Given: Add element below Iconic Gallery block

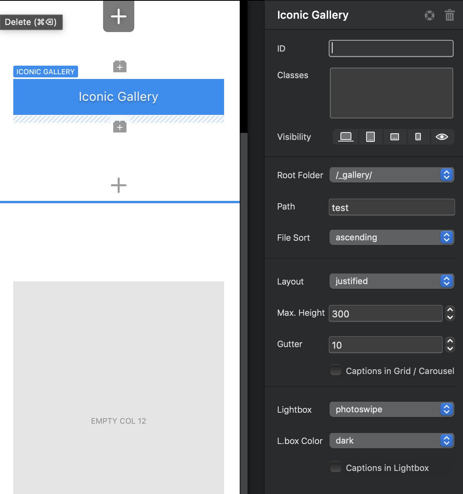Looking at the screenshot, I should click(x=120, y=127).
